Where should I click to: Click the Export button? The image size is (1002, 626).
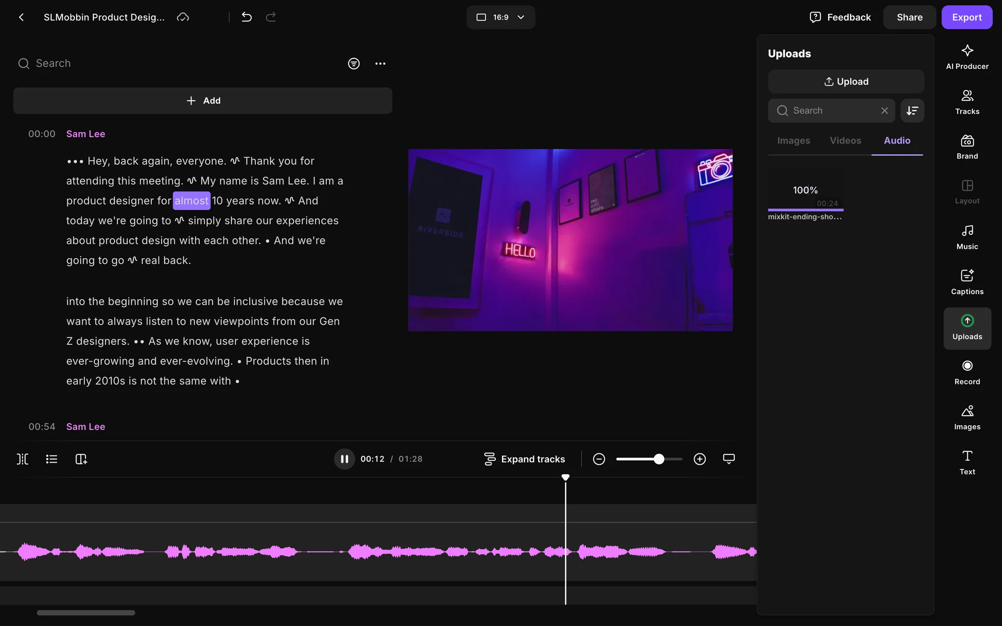click(x=967, y=17)
